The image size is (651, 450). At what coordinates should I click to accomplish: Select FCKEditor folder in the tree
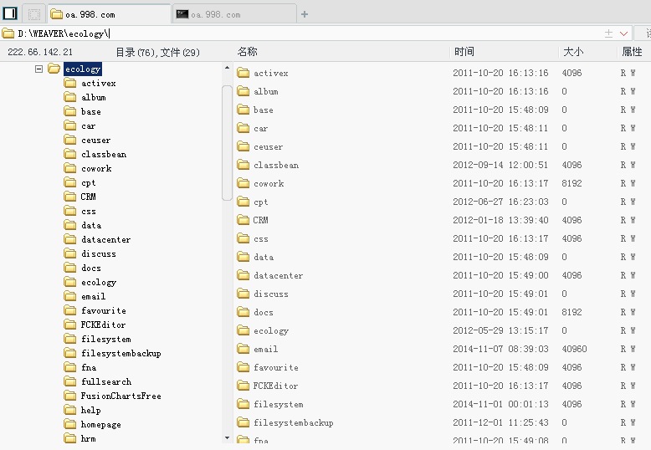click(x=103, y=325)
